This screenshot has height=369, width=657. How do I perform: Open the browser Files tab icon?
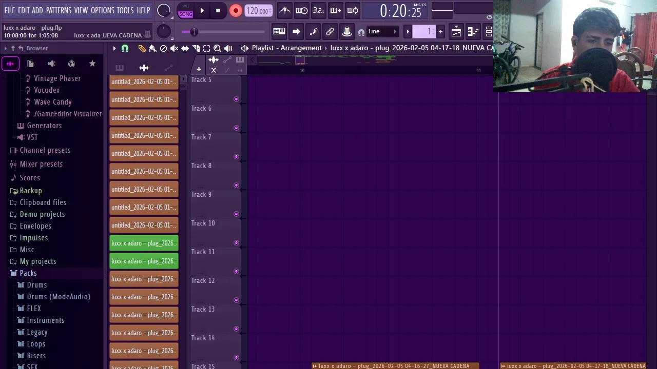(30, 64)
